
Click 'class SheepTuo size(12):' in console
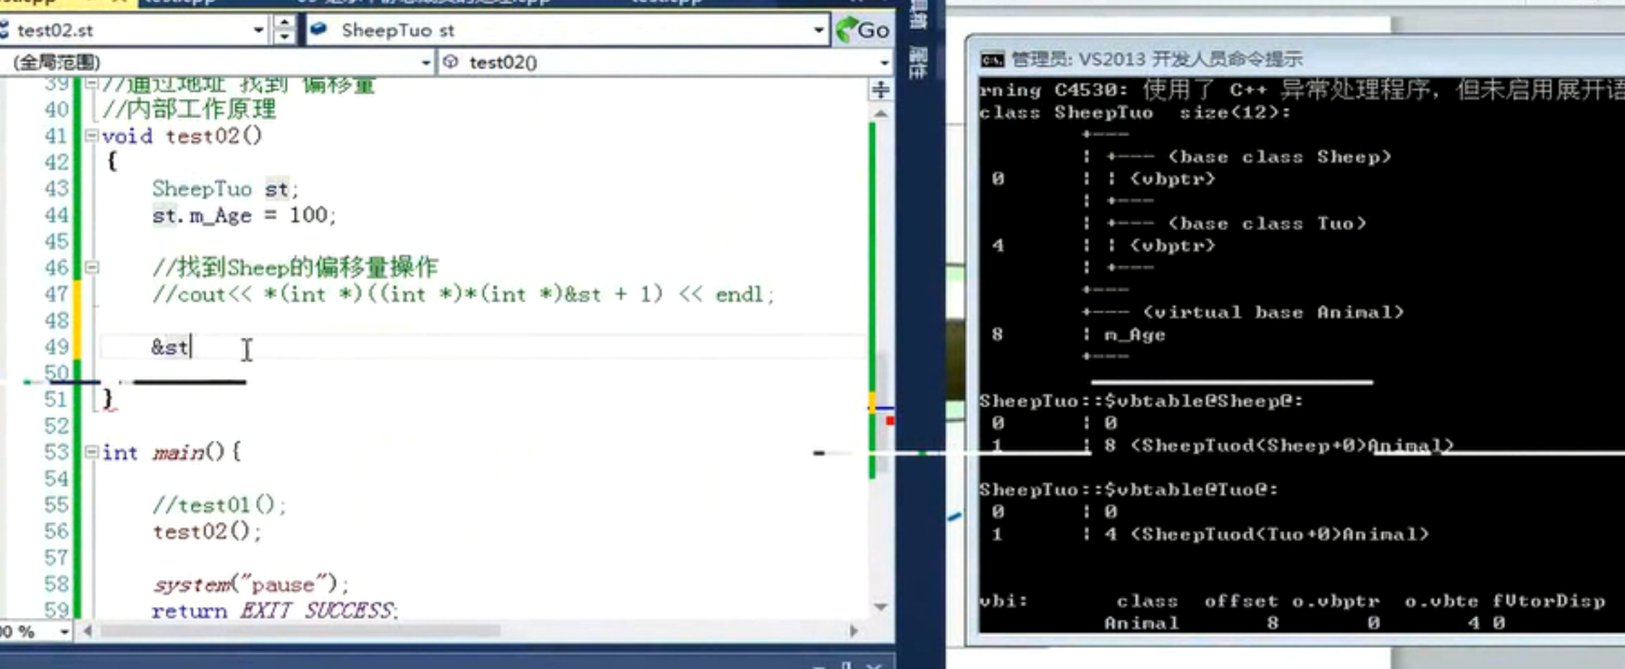click(x=1135, y=113)
